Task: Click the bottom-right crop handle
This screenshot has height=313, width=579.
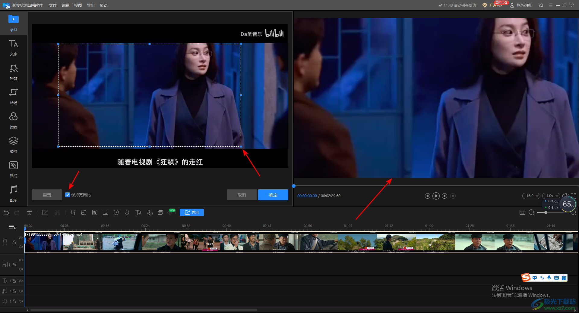Action: [x=241, y=147]
